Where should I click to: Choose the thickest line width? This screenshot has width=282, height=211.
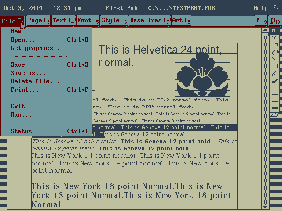[x=274, y=108]
